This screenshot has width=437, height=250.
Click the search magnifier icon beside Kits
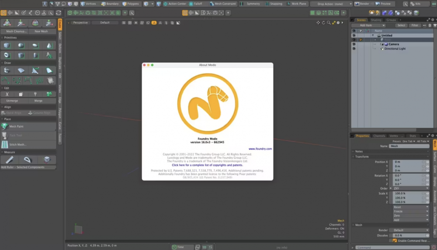[405, 4]
